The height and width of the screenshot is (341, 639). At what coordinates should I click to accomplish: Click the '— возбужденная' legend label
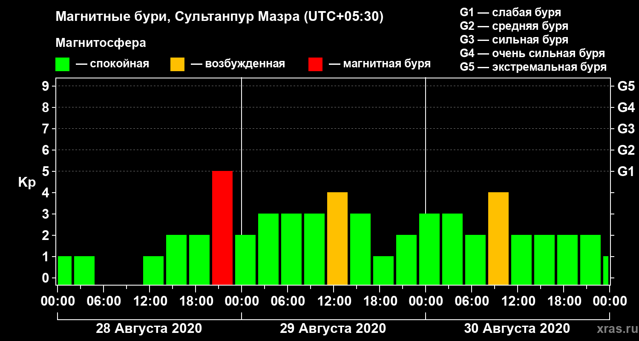[x=238, y=64]
